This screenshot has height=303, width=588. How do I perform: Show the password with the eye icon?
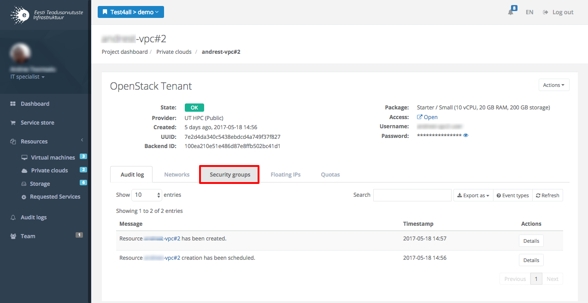click(466, 136)
